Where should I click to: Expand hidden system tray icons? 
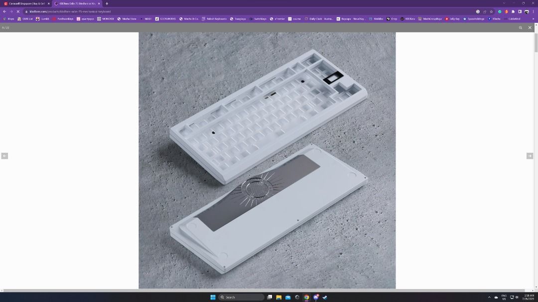coord(489,297)
